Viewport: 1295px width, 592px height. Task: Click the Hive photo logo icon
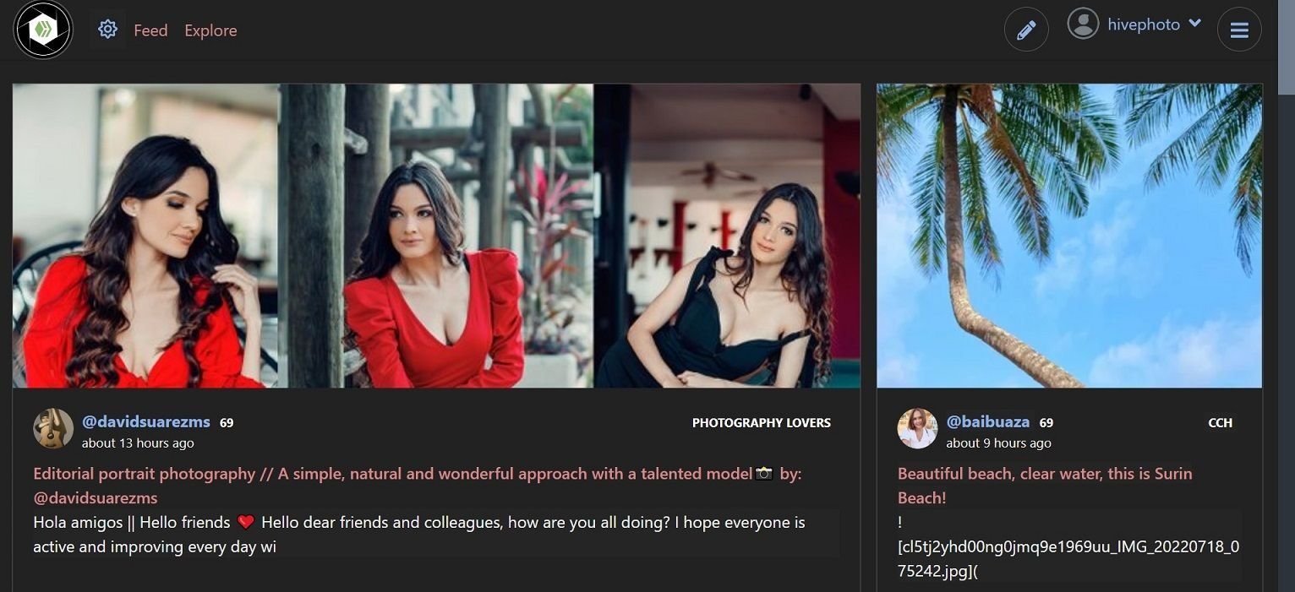pos(43,30)
